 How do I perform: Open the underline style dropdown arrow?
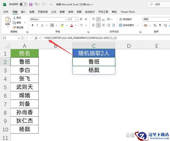point(47,25)
